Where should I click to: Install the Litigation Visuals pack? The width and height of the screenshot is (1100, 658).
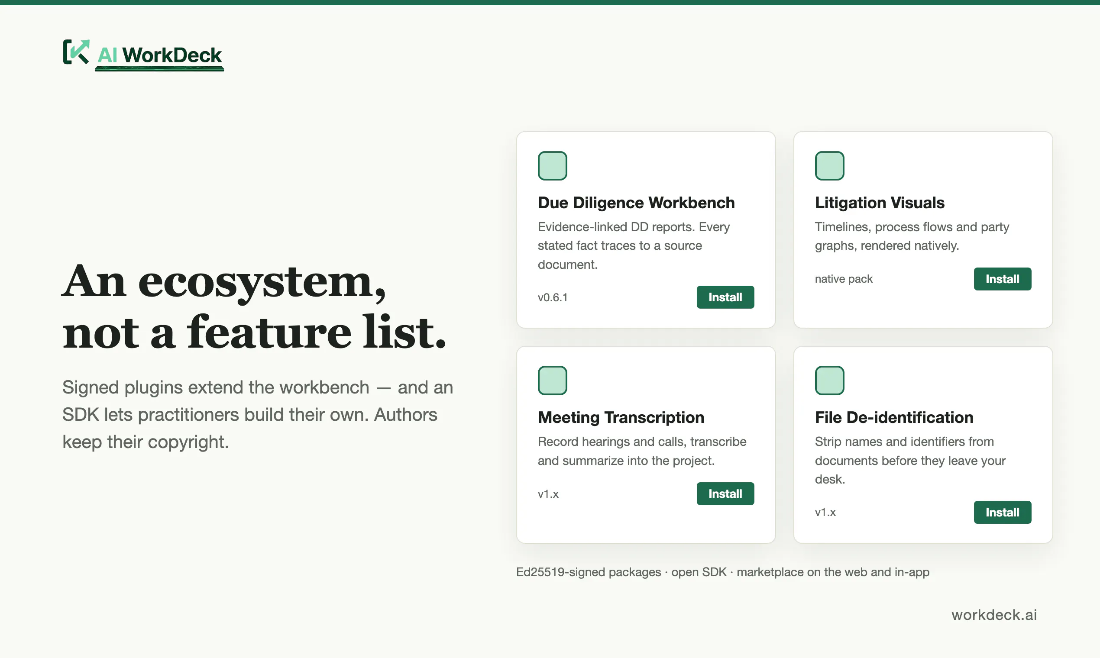click(1003, 279)
